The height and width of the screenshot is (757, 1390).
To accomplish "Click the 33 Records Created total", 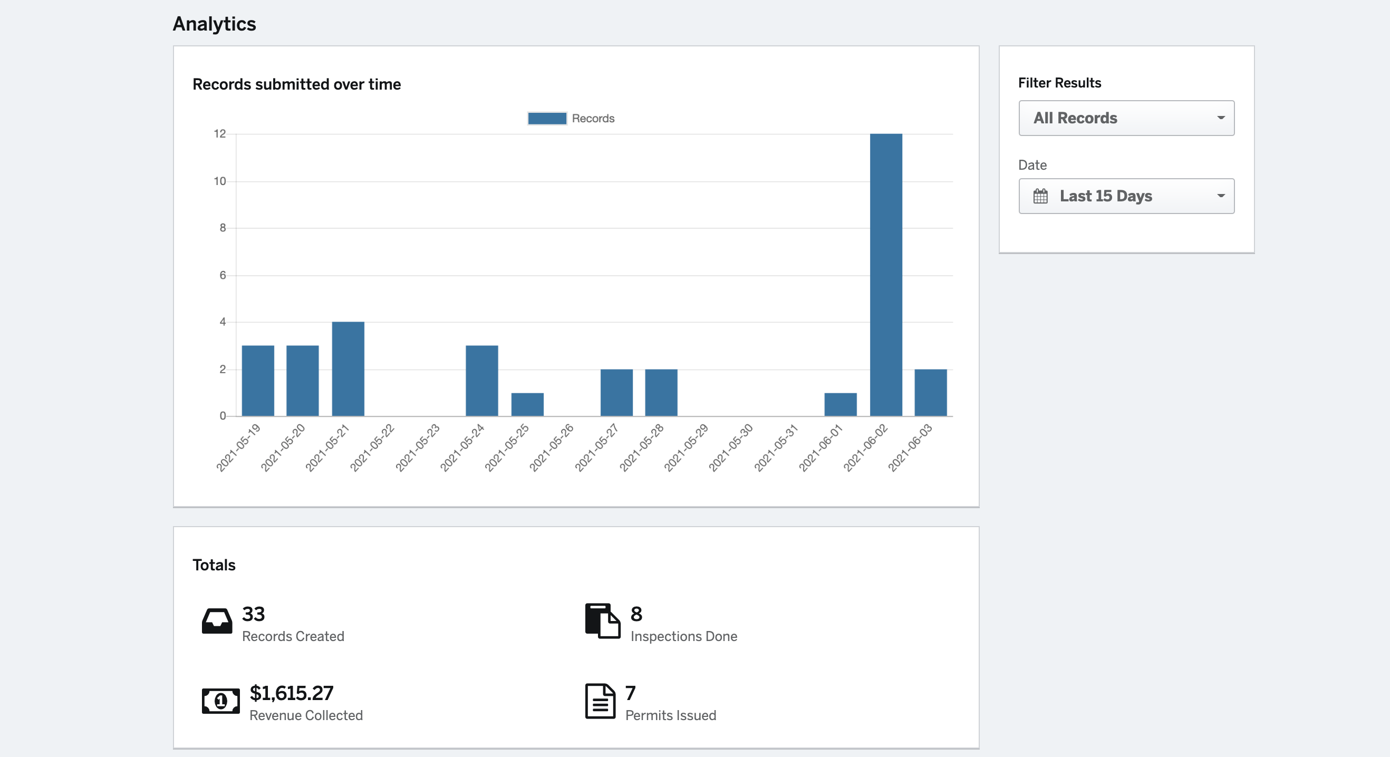I will (x=253, y=614).
